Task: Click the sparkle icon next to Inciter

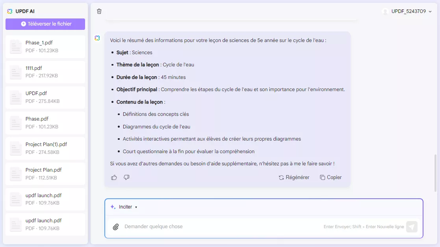Action: pos(113,207)
